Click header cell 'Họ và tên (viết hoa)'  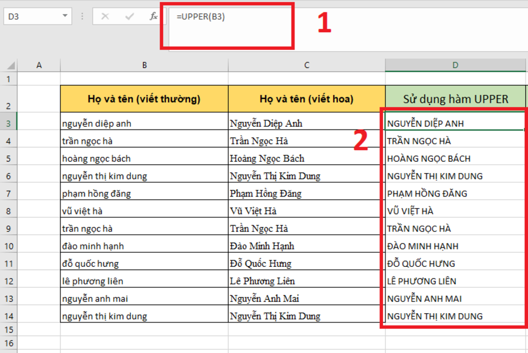307,99
